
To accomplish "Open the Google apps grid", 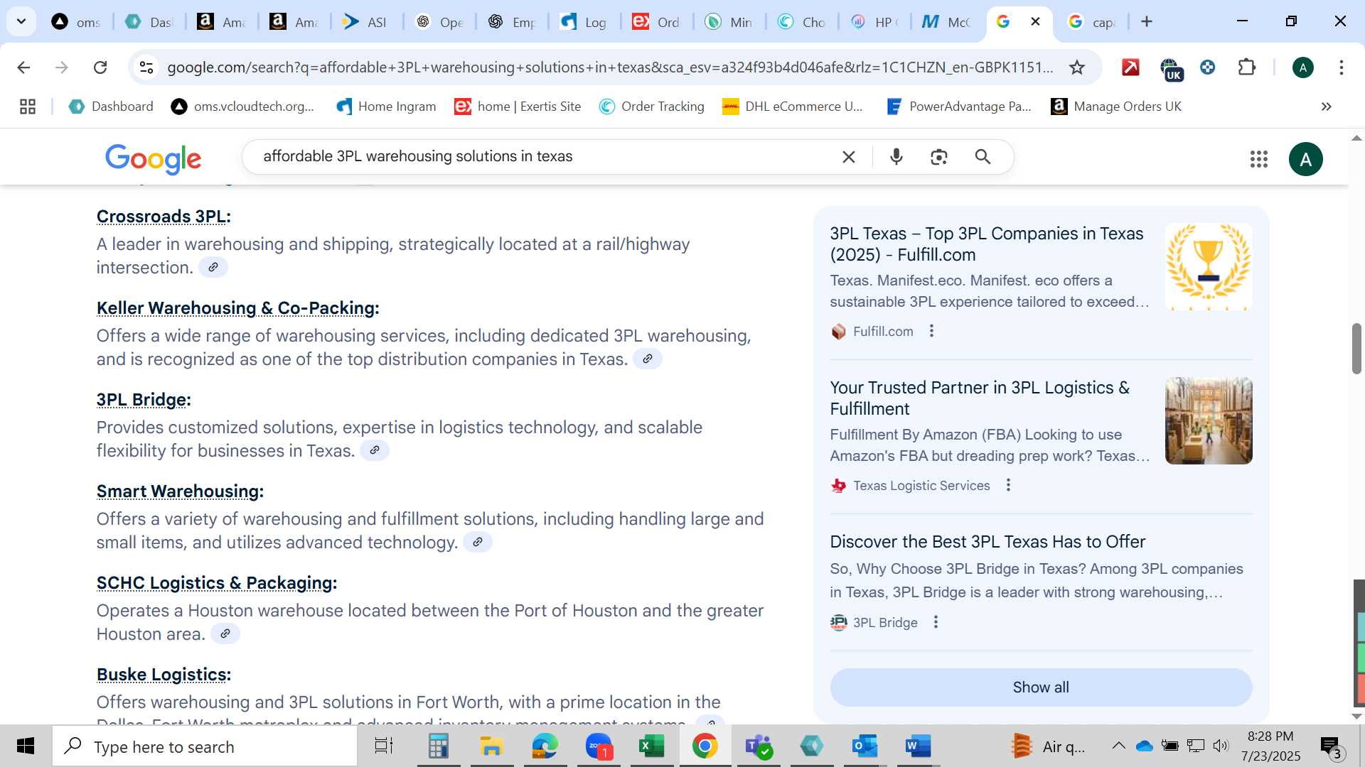I will click(x=1259, y=159).
